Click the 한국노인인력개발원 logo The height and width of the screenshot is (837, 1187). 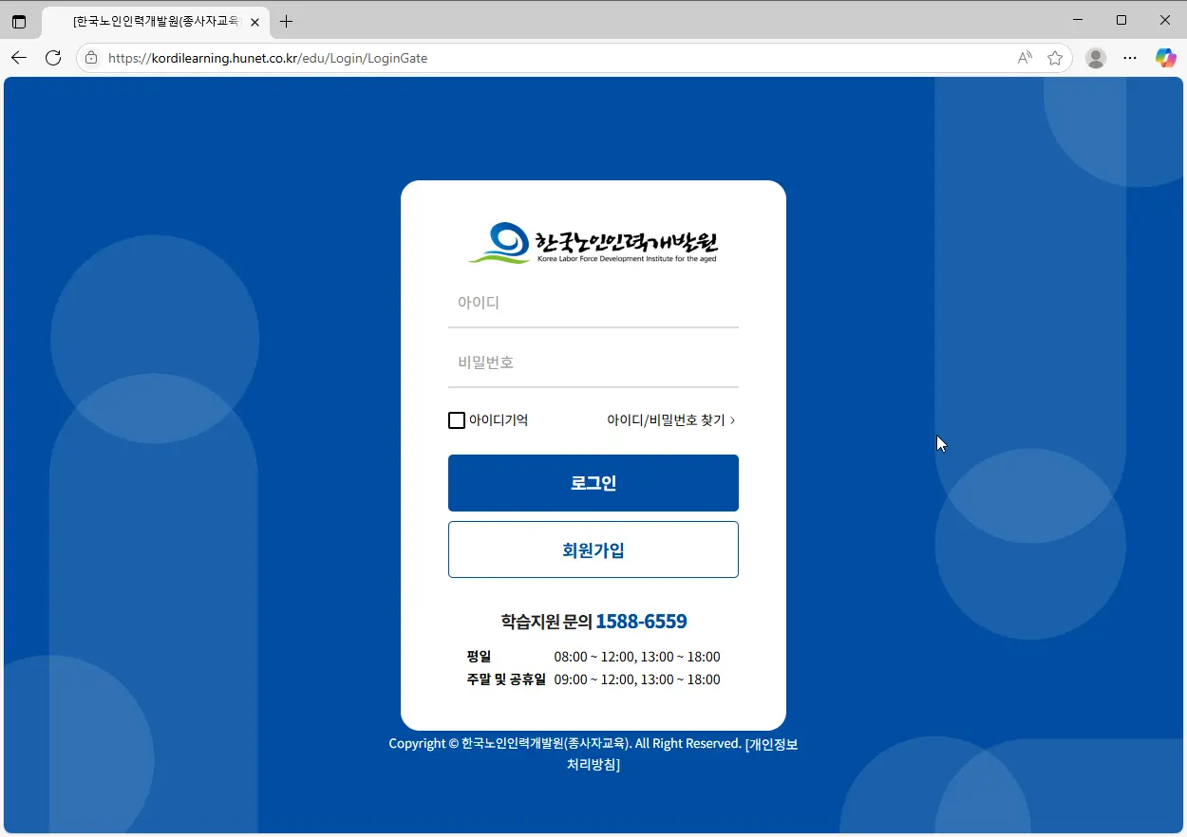coord(593,243)
